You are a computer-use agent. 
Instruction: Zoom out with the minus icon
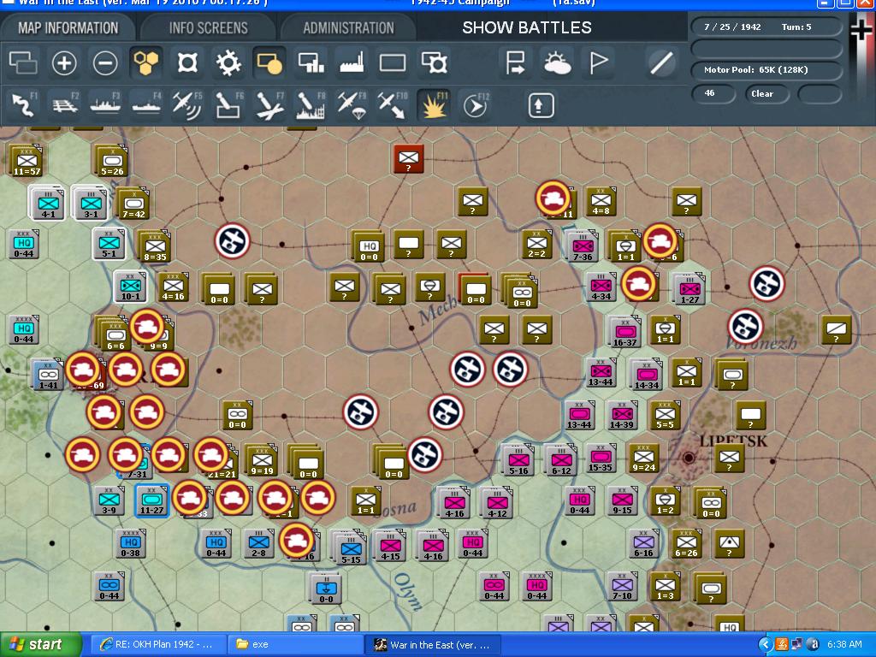point(105,62)
